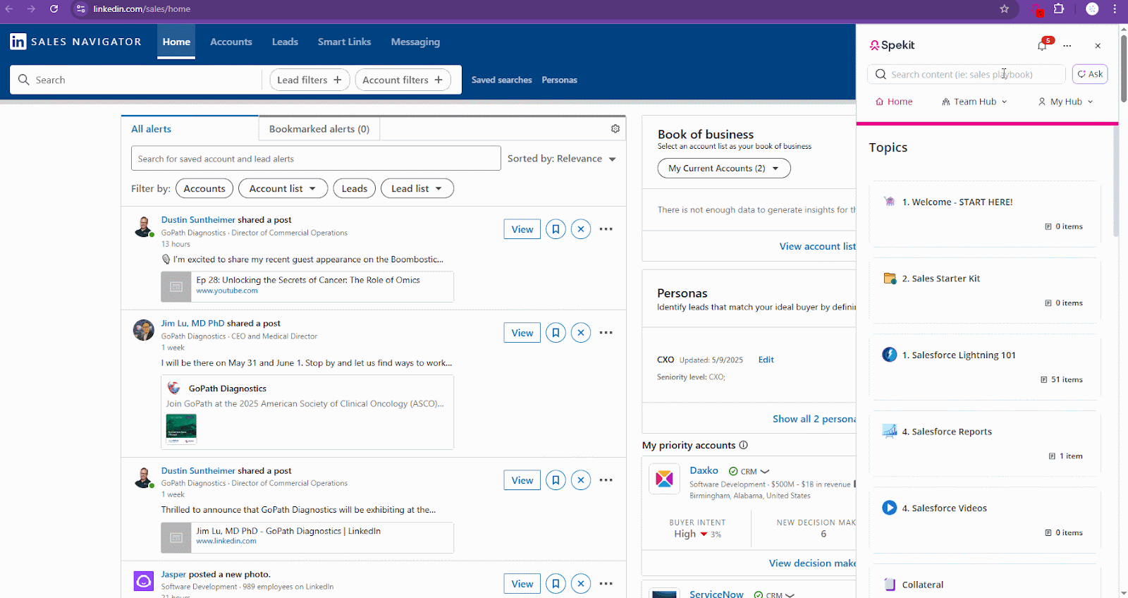The height and width of the screenshot is (598, 1128).
Task: Open Lead filters with plus icon
Action: [309, 80]
